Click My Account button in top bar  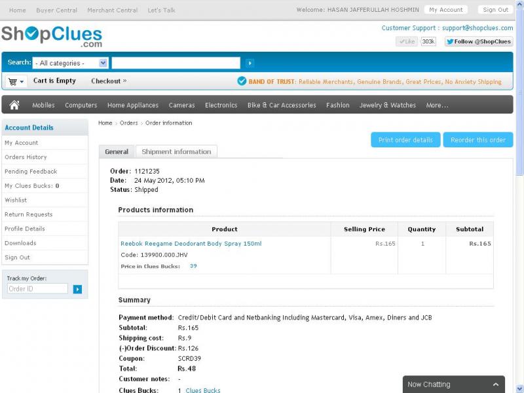(446, 10)
